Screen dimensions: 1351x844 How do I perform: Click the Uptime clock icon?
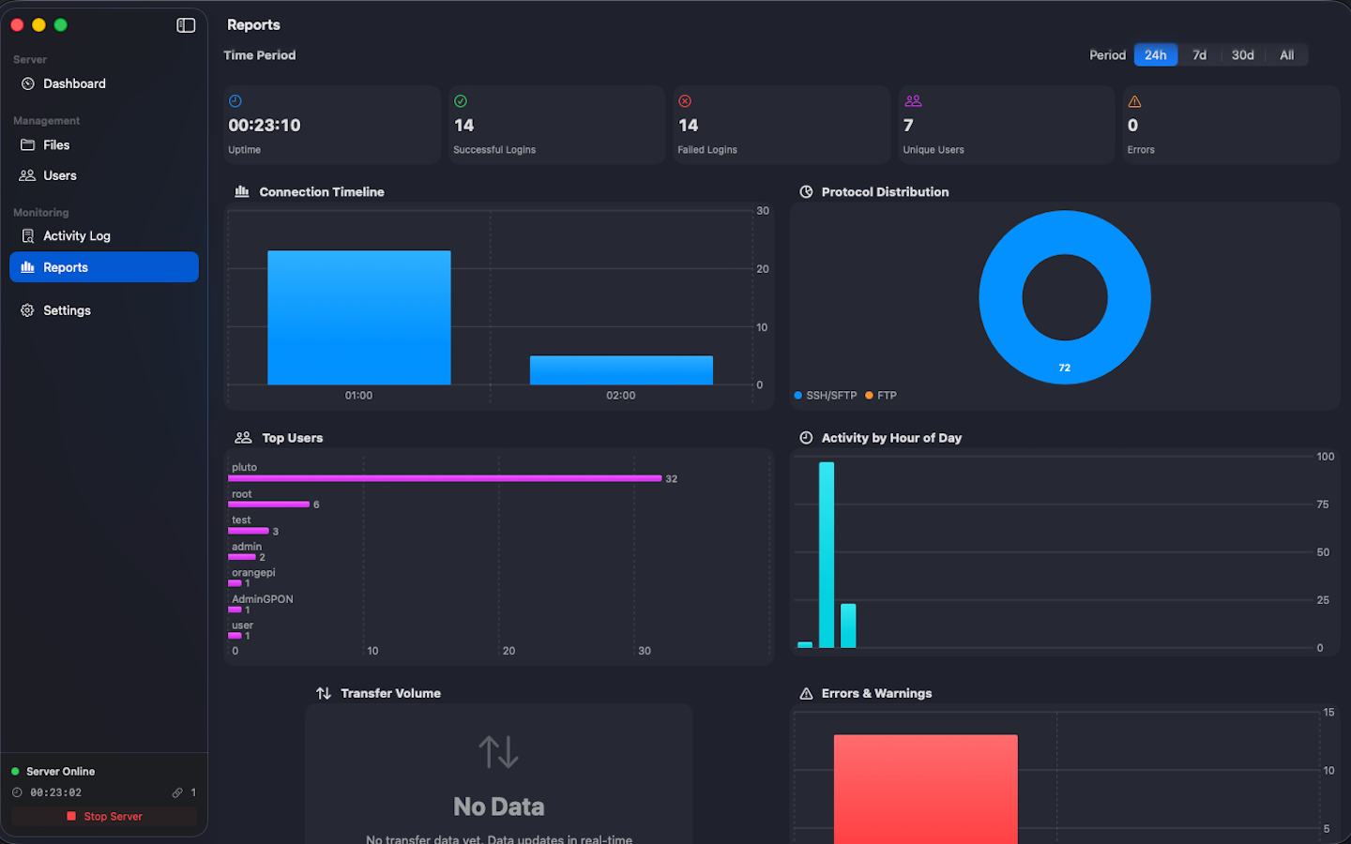235,101
